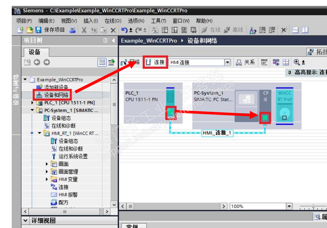Open the 在线(O) menu
Image resolution: width=327 pixels, height=228 pixels.
click(x=113, y=21)
